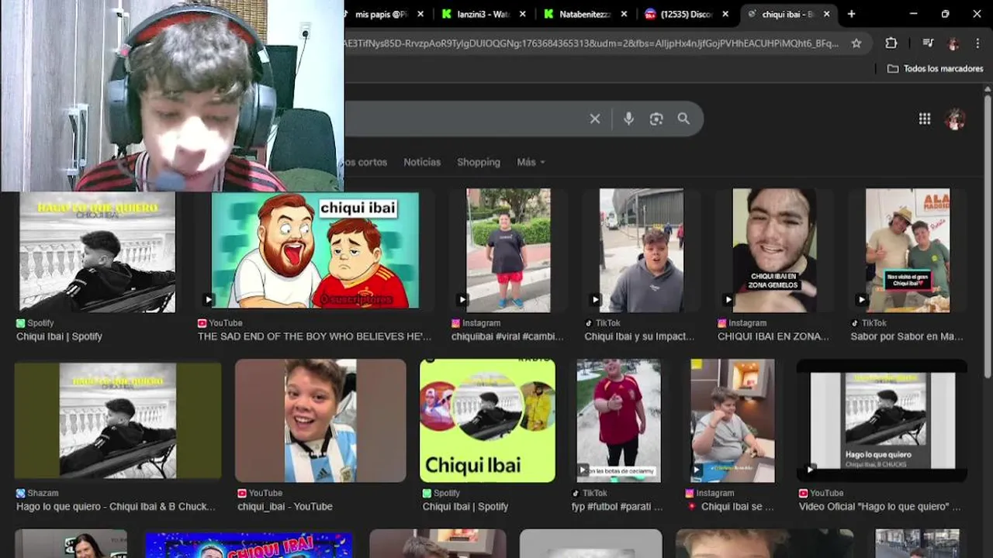Open the 'Sabor por Sabor en Ma' title link
The width and height of the screenshot is (993, 558).
point(907,336)
